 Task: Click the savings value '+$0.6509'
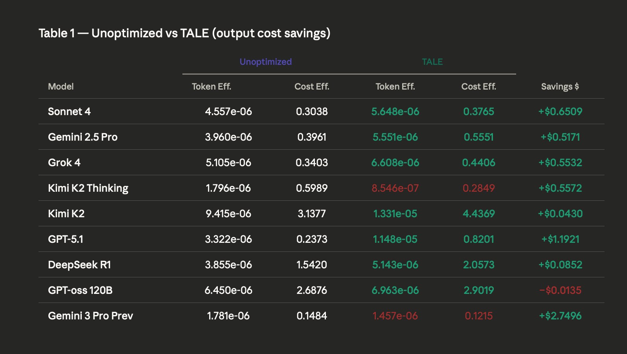pos(560,112)
